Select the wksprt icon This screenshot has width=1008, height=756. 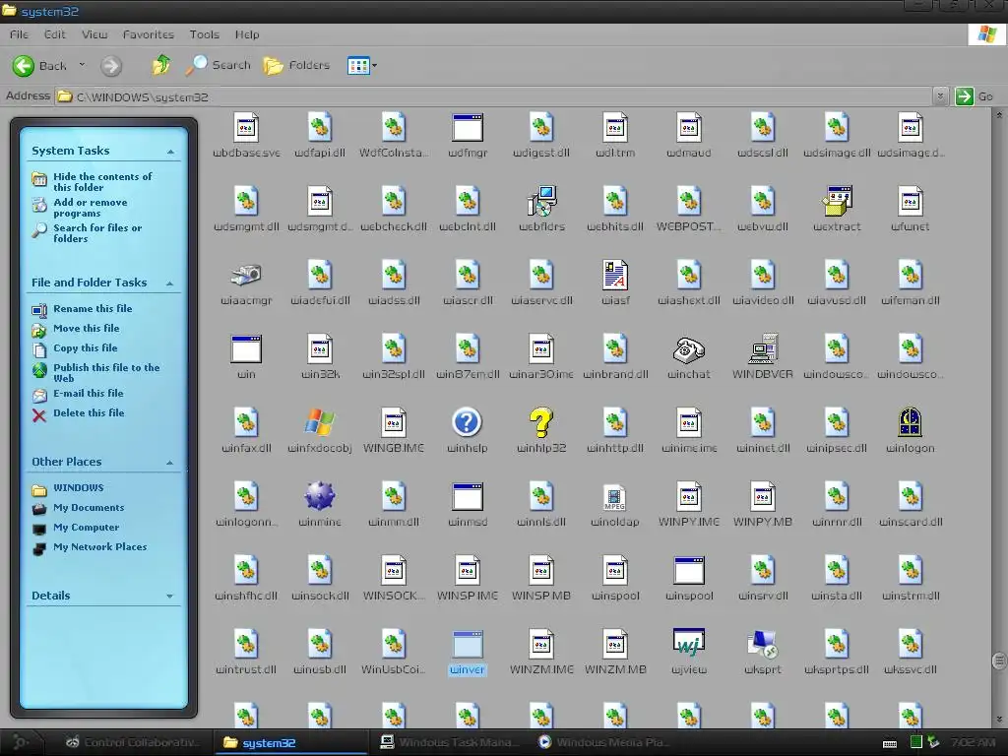coord(763,644)
